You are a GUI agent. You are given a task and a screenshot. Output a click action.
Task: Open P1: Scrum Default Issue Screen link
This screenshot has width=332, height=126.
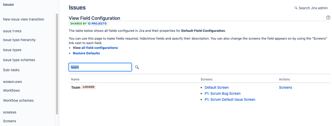[230, 99]
